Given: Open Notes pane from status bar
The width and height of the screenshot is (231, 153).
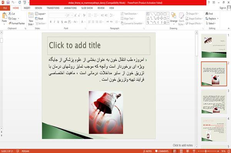Looking at the screenshot, I should [x=147, y=151].
